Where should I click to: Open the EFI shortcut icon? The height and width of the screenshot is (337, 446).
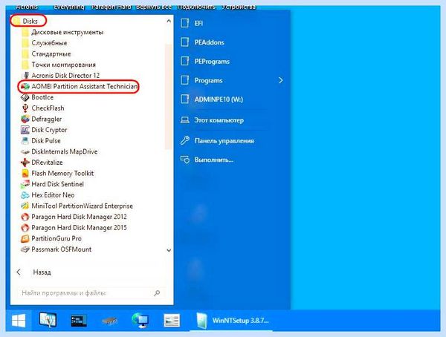tap(185, 23)
